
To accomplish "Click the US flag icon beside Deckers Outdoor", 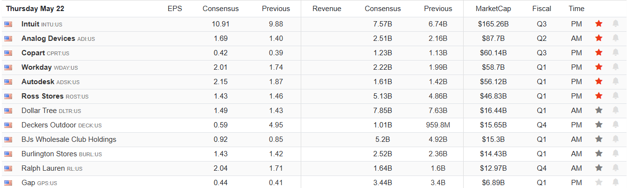I will [x=8, y=125].
